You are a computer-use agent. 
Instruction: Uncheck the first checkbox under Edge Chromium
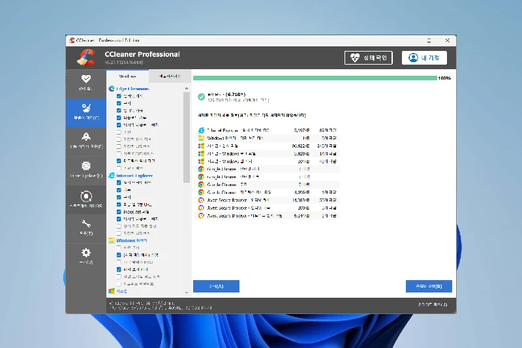click(119, 96)
